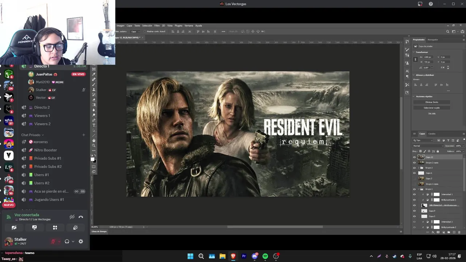
Task: Hide the Capa 9 layer
Action: coord(414,211)
